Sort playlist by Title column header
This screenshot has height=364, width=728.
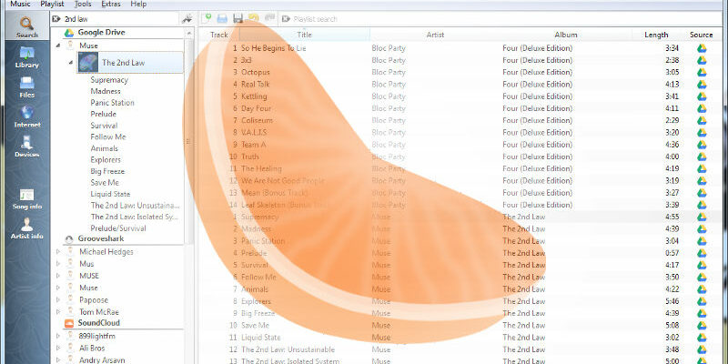tap(305, 35)
